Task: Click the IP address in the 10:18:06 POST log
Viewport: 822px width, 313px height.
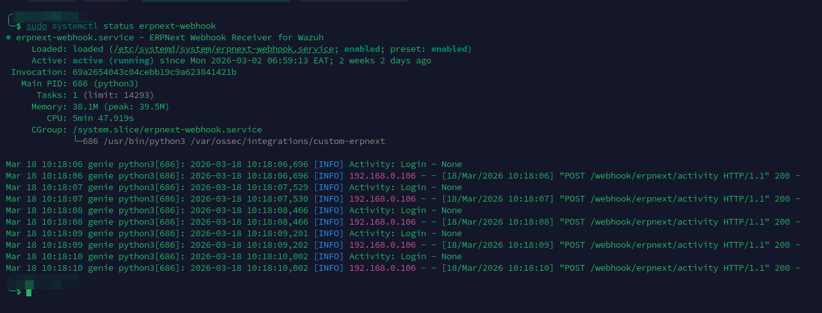Action: [382, 176]
